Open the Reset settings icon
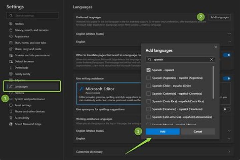Viewport: 240px width, 160px height. tap(11, 105)
